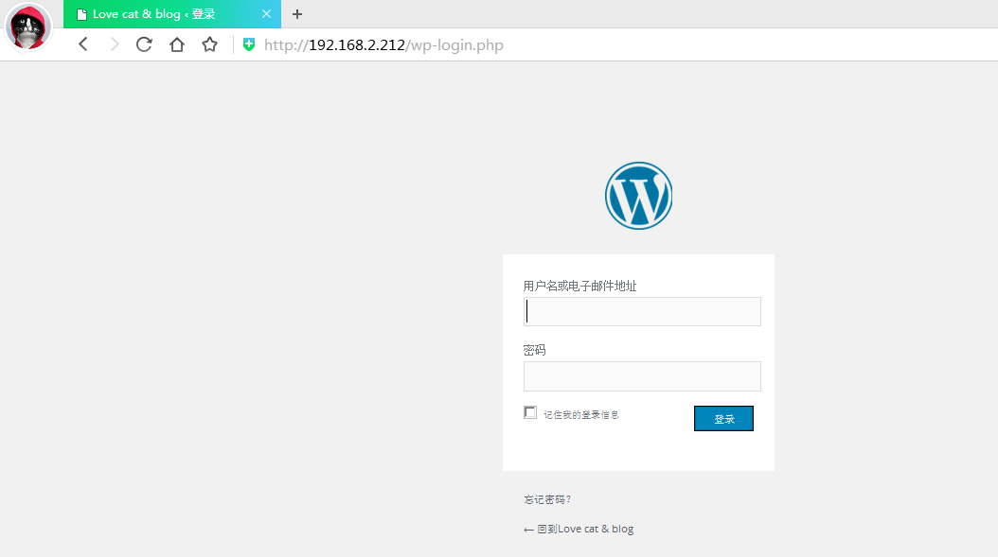Select the Love cat & blog 登录 tab

pos(171,14)
